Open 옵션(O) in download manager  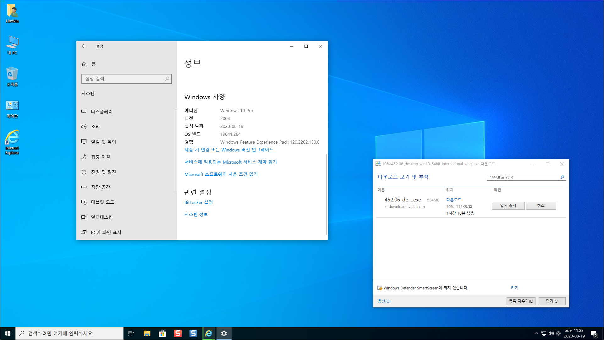click(384, 301)
